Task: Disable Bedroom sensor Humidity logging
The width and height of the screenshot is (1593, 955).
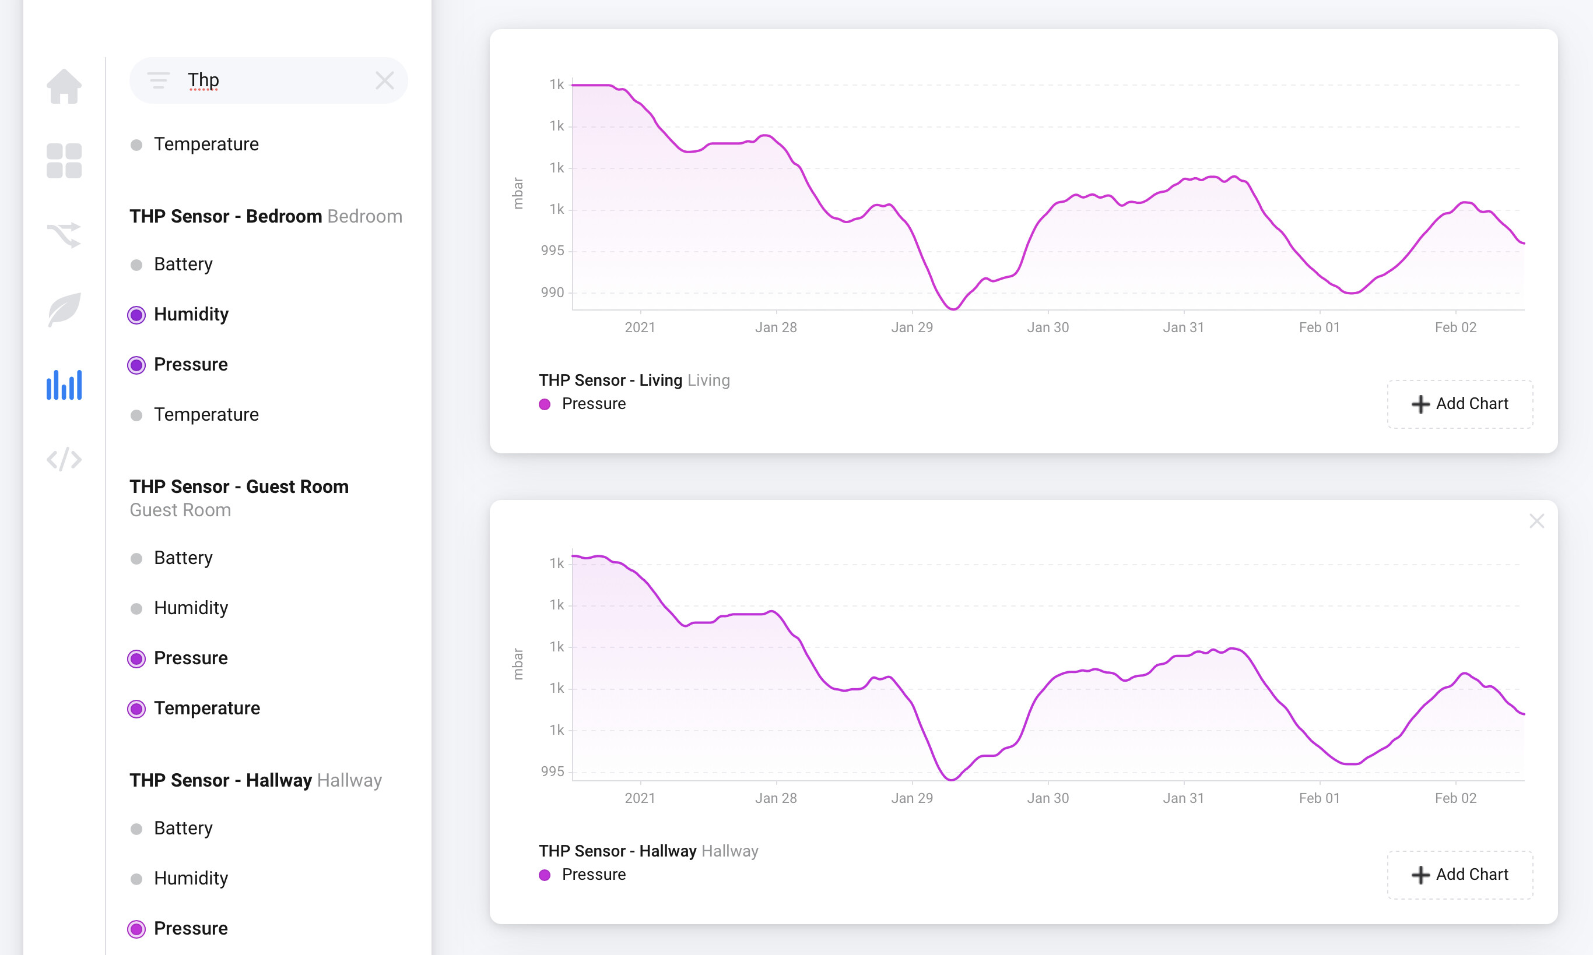Action: (136, 315)
